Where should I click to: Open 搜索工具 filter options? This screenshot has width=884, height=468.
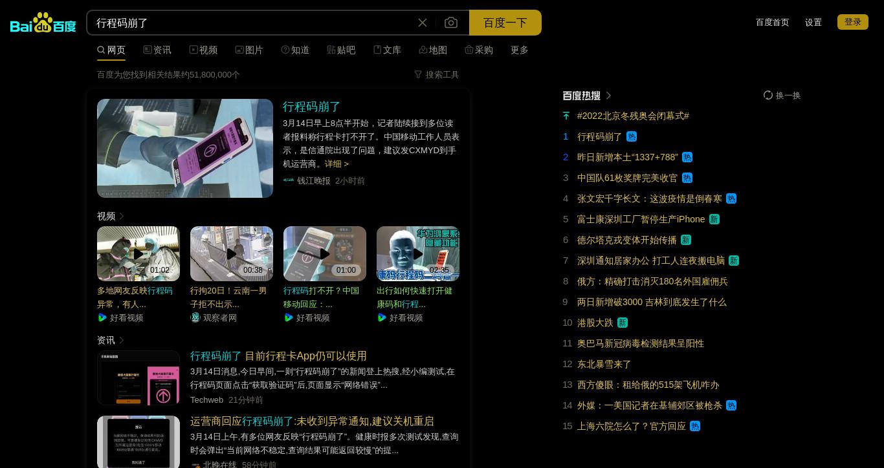pos(436,74)
